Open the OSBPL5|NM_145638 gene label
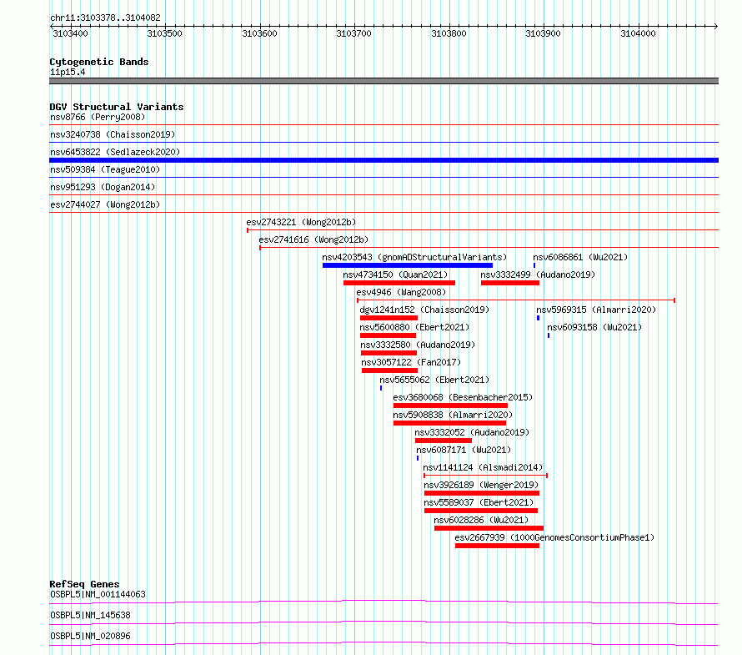 click(x=90, y=615)
